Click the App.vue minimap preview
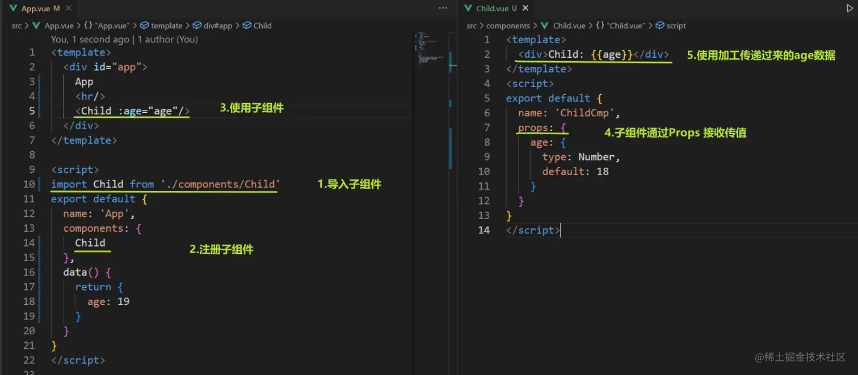The width and height of the screenshot is (858, 375). click(431, 48)
